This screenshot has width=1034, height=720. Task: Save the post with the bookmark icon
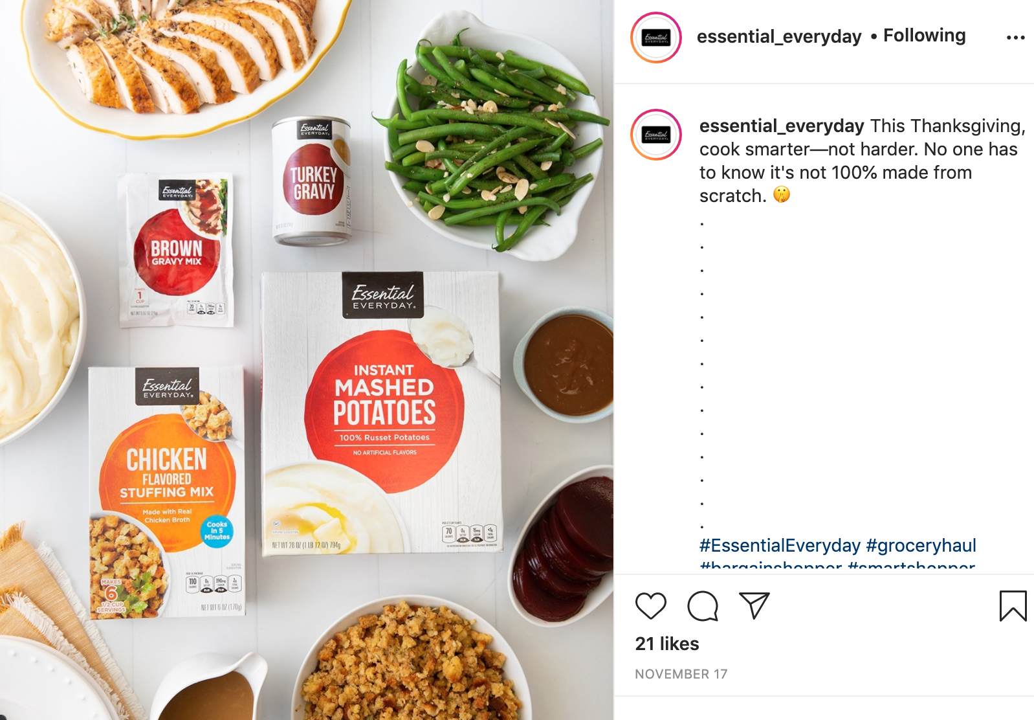(x=1013, y=606)
